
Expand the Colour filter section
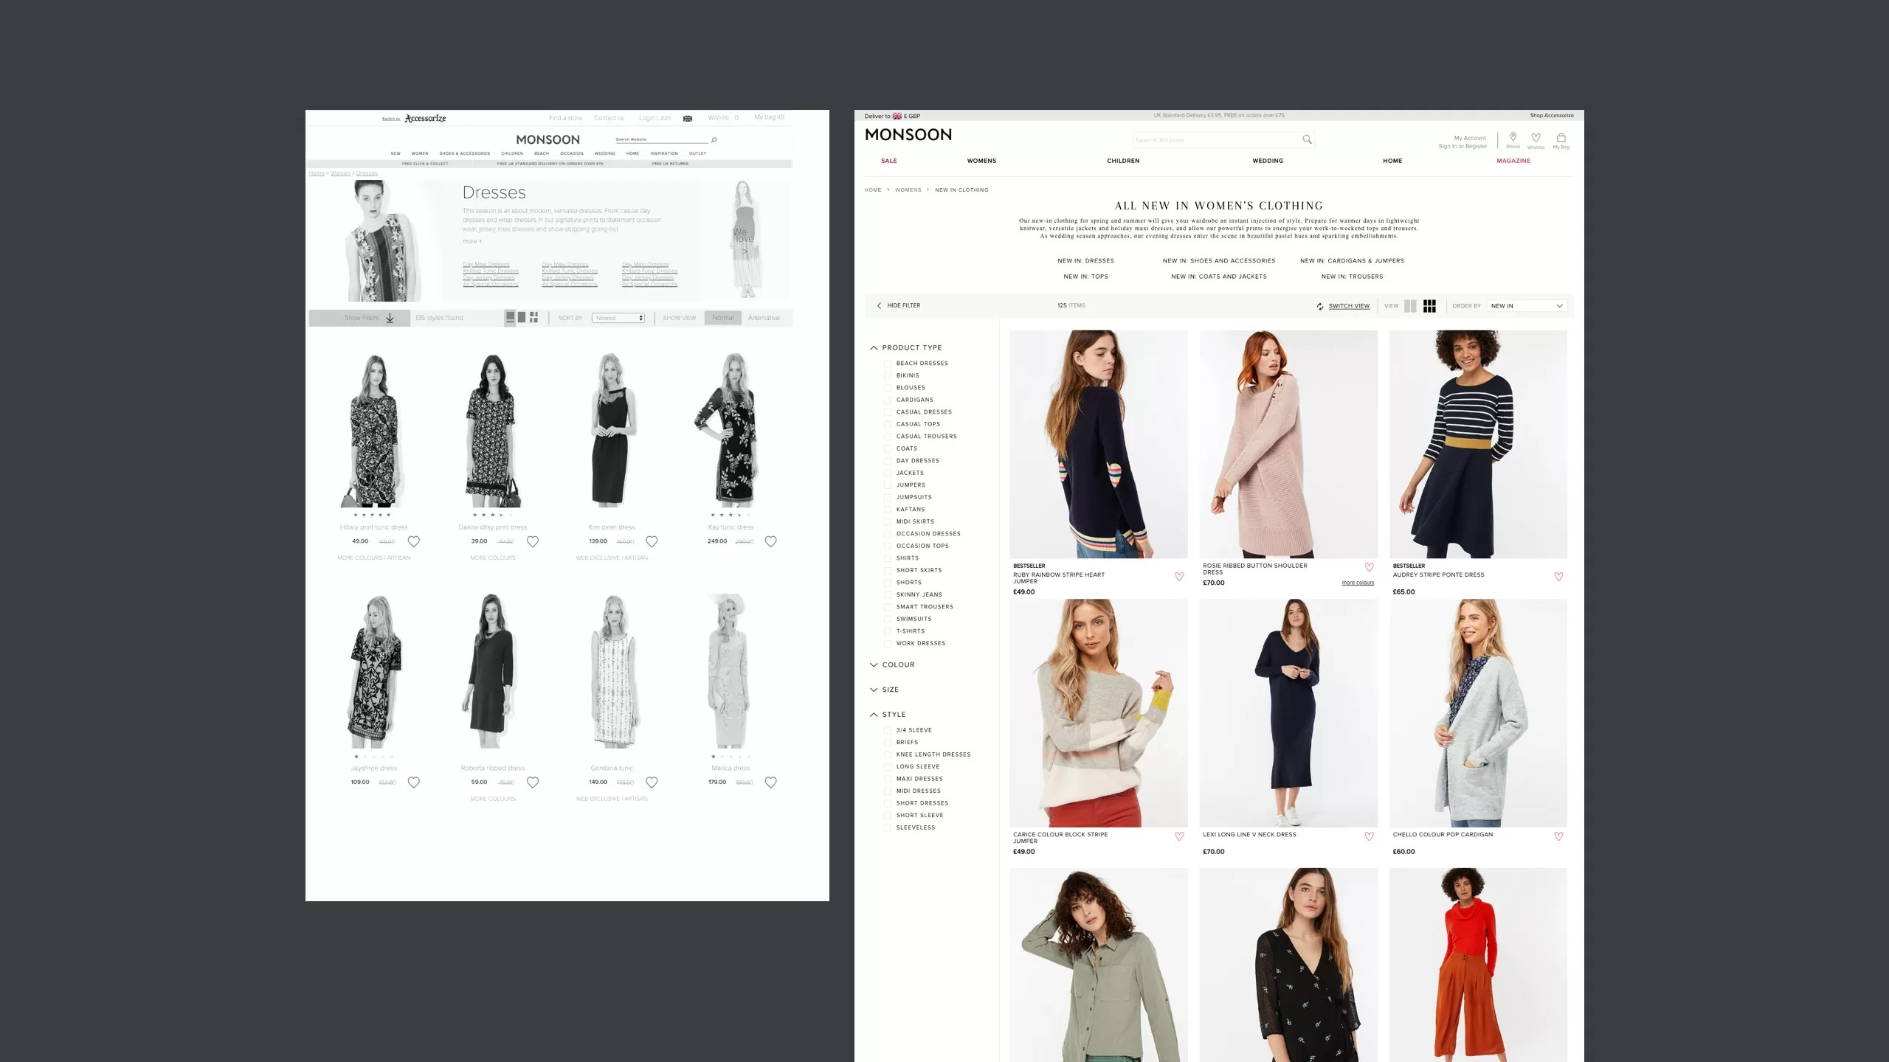tap(897, 664)
